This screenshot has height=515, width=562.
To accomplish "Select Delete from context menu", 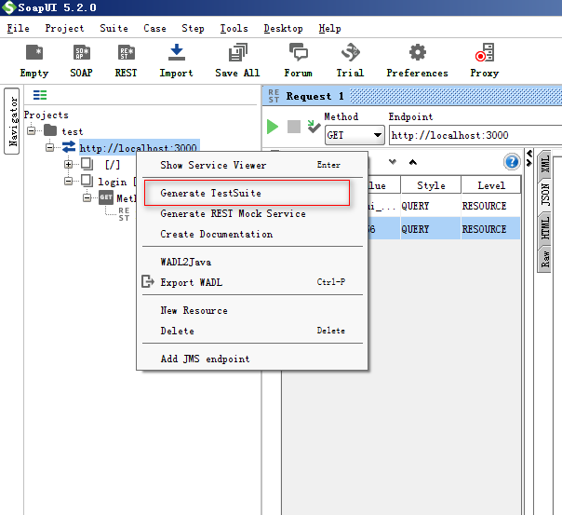I will coord(252,331).
